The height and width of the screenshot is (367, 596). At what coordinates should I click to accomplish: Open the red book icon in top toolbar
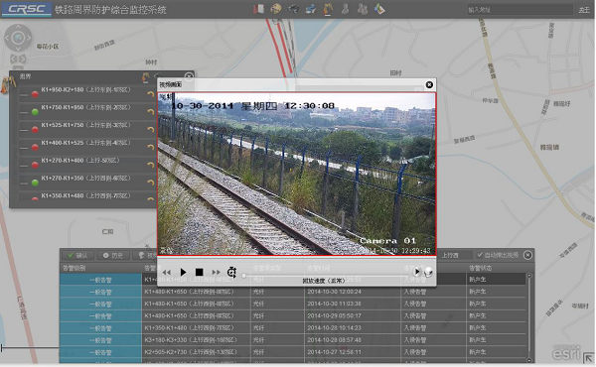259,9
